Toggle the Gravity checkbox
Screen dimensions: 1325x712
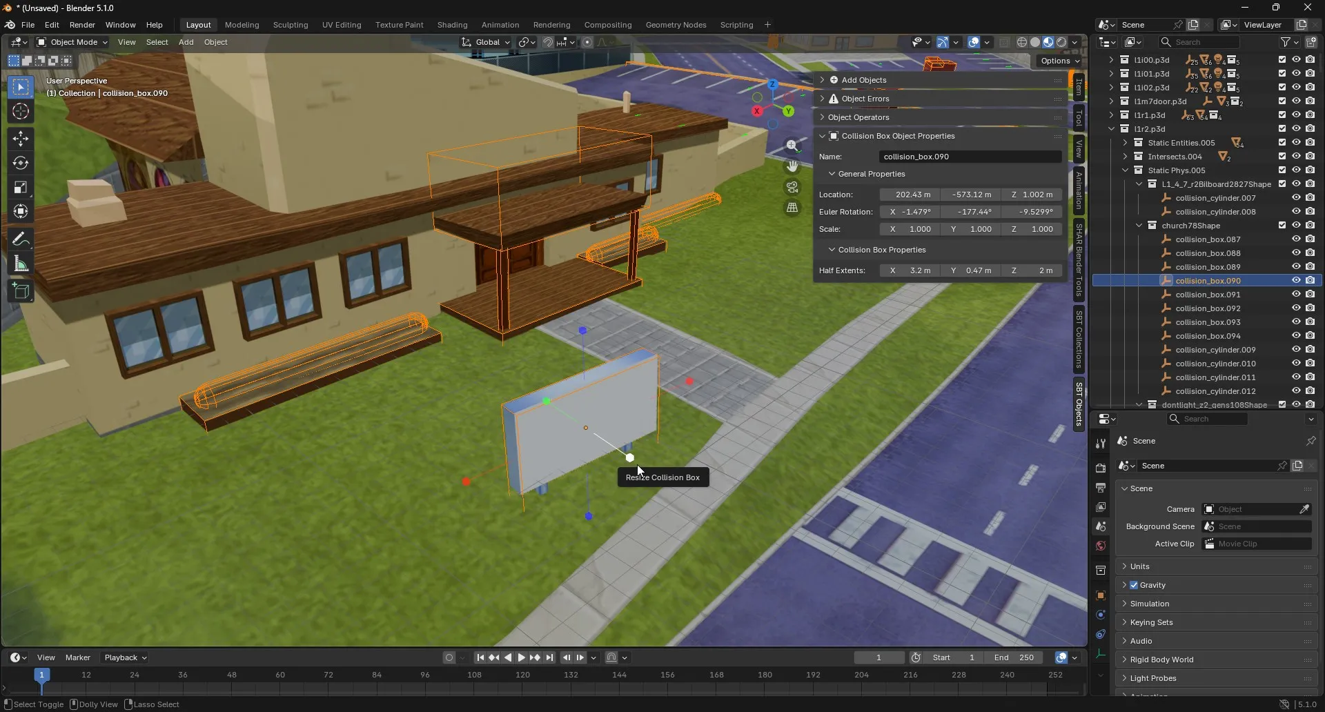1134,585
